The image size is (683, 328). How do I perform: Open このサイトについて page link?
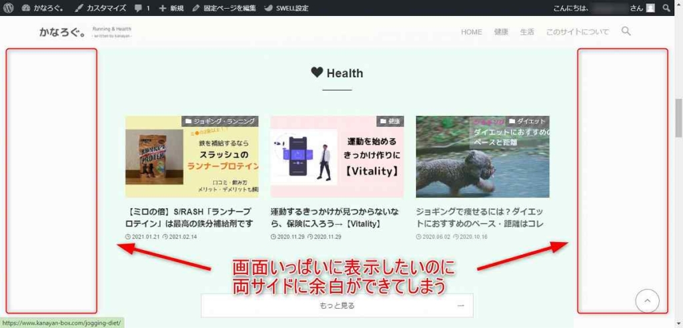(x=577, y=32)
